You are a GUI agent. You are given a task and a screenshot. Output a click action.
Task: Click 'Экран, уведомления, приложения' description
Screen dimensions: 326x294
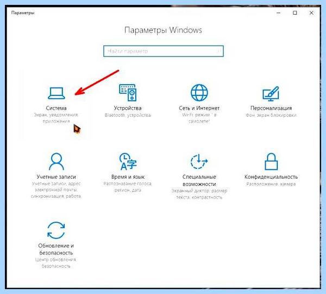[56, 118]
